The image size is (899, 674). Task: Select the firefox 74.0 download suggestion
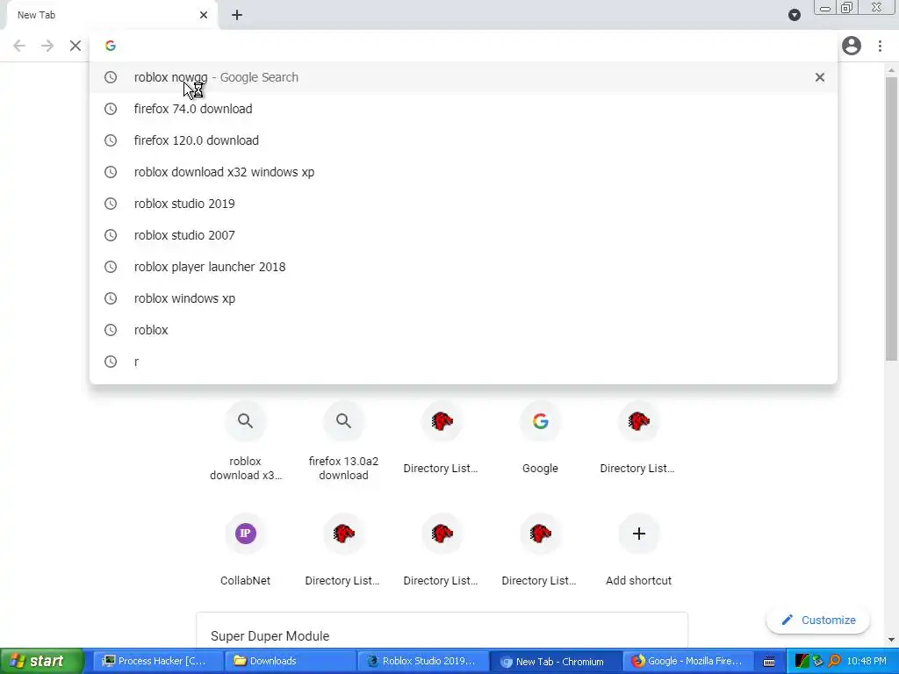coord(464,109)
